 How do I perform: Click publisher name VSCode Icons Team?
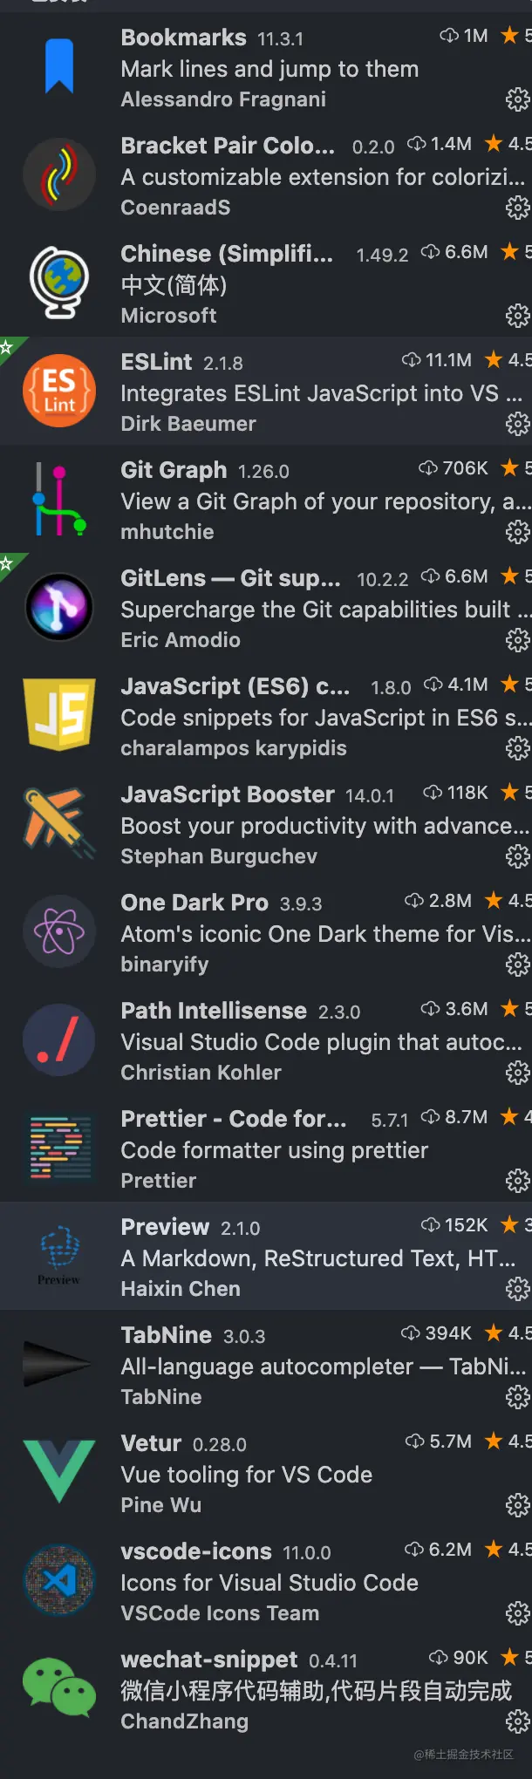(x=220, y=1613)
